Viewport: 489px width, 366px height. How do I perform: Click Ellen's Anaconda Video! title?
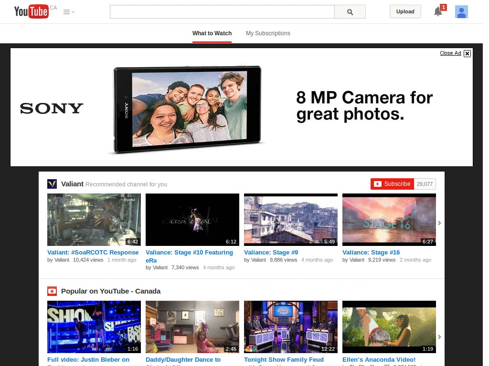click(379, 360)
